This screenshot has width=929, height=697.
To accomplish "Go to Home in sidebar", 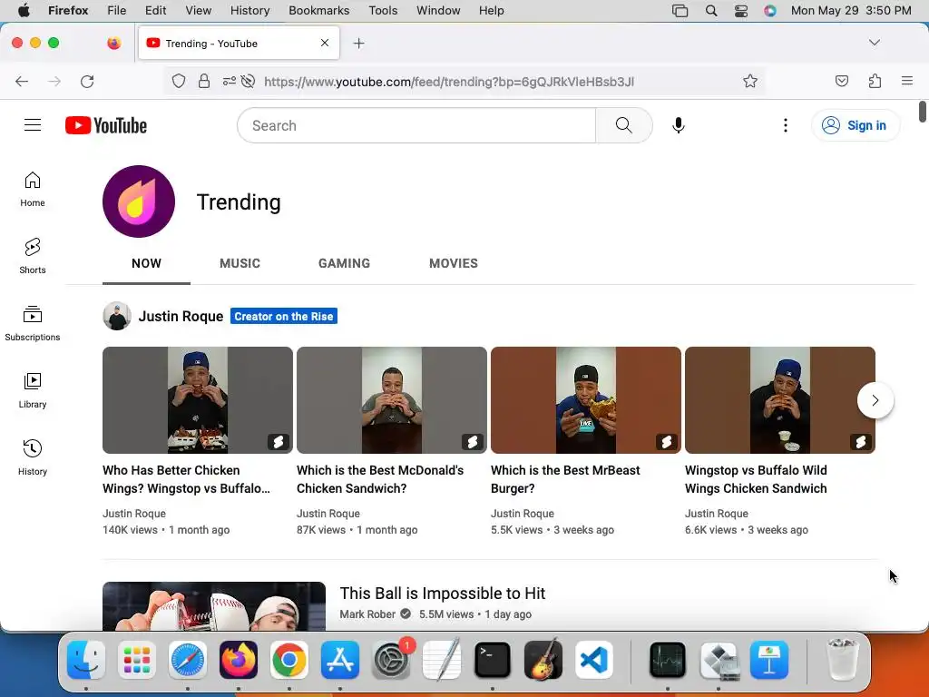I will click(x=33, y=189).
